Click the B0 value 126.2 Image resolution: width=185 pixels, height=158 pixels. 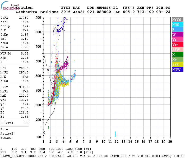(x=24, y=113)
